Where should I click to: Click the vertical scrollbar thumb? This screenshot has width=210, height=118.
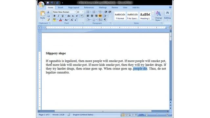[x=171, y=36]
